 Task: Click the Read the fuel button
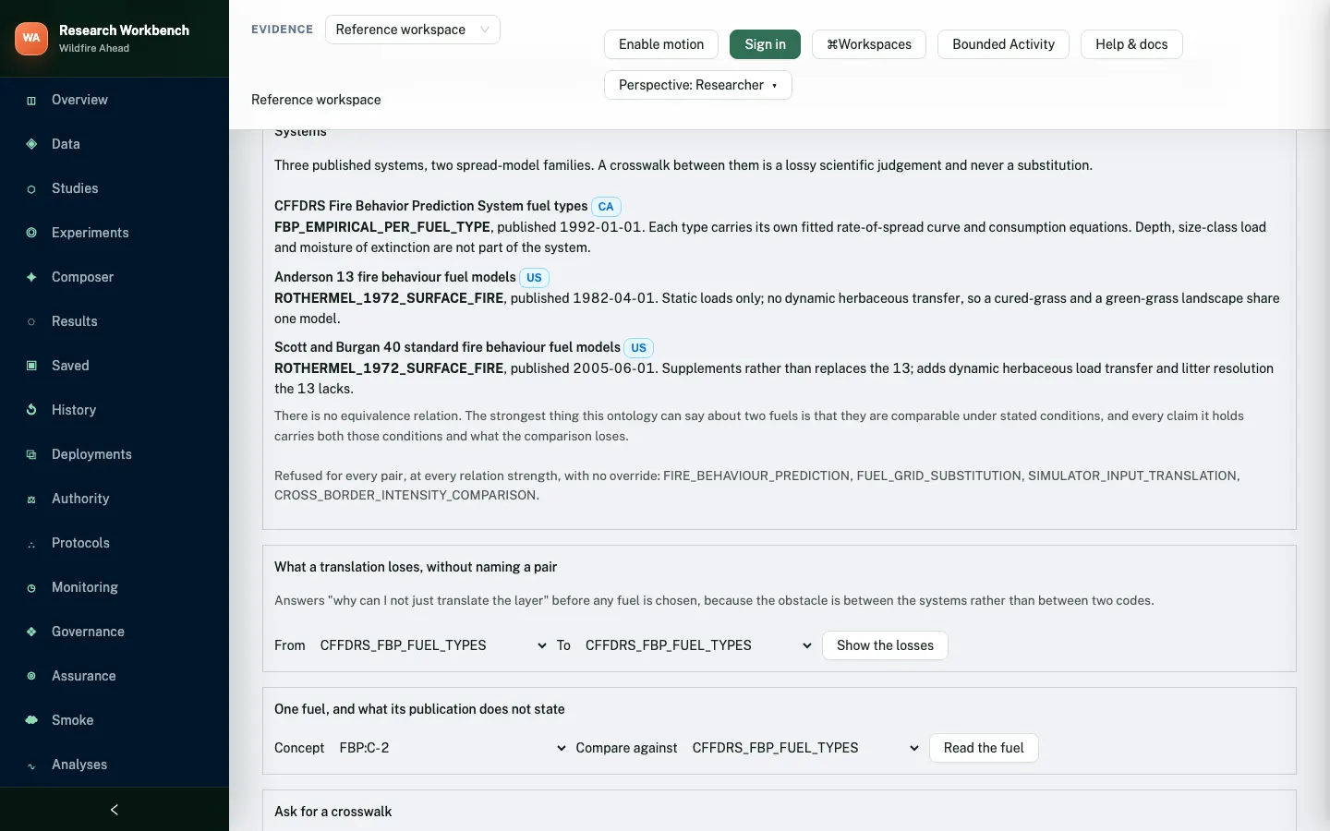[x=984, y=748]
